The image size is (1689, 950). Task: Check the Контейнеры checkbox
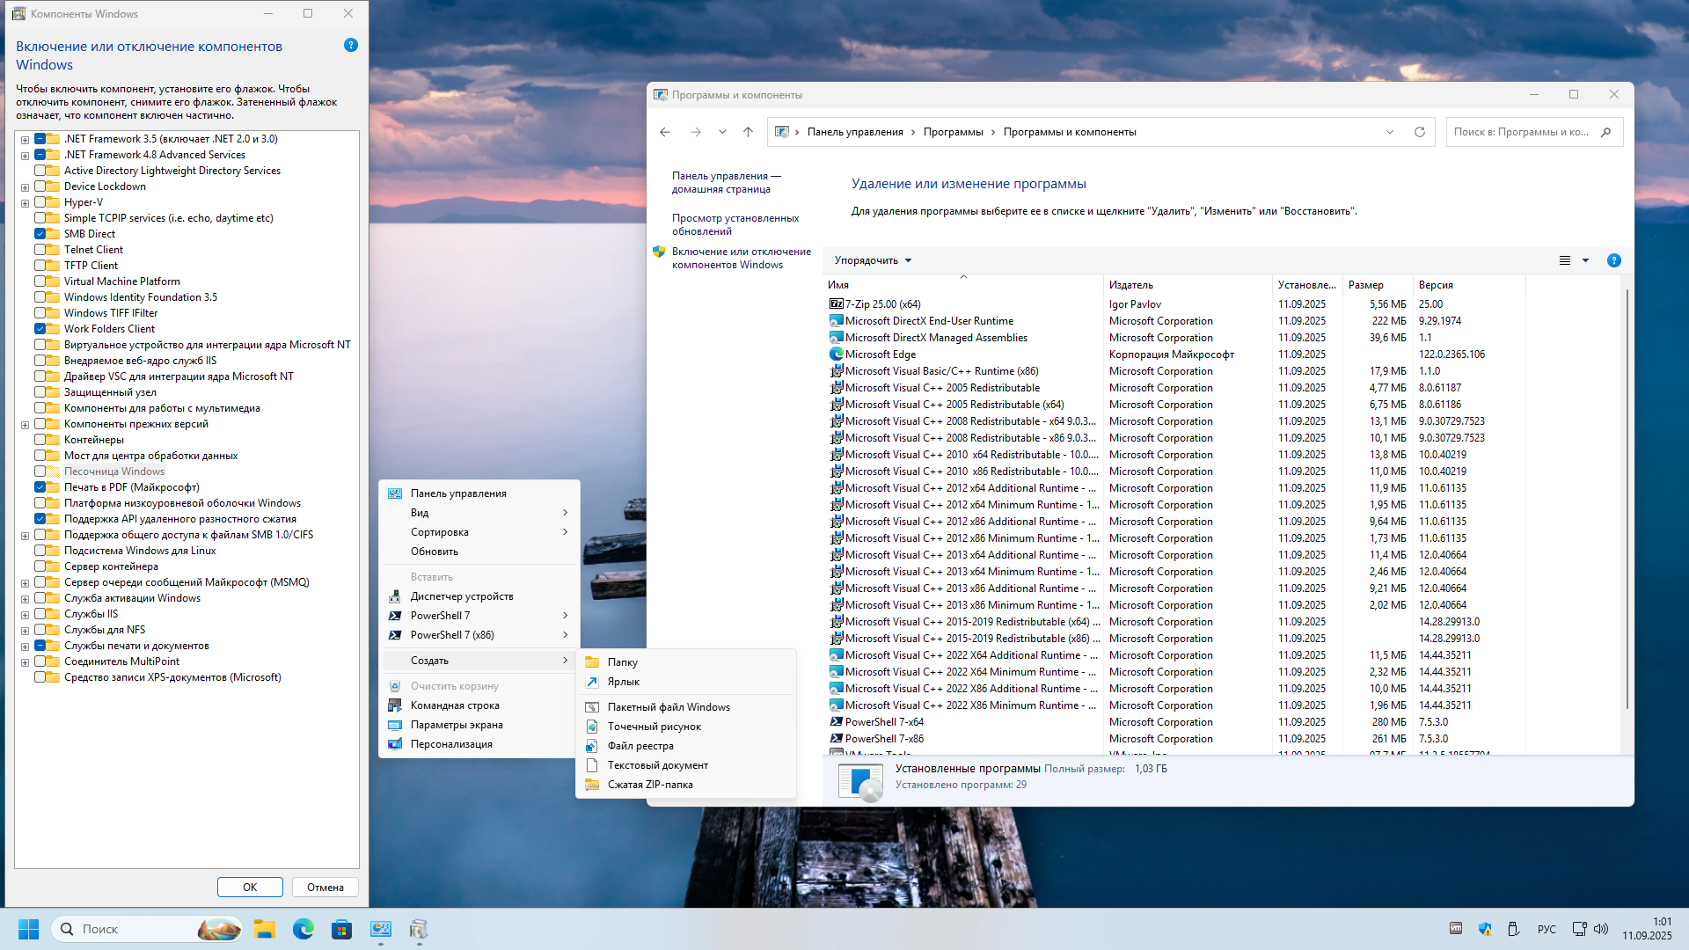pyautogui.click(x=40, y=440)
